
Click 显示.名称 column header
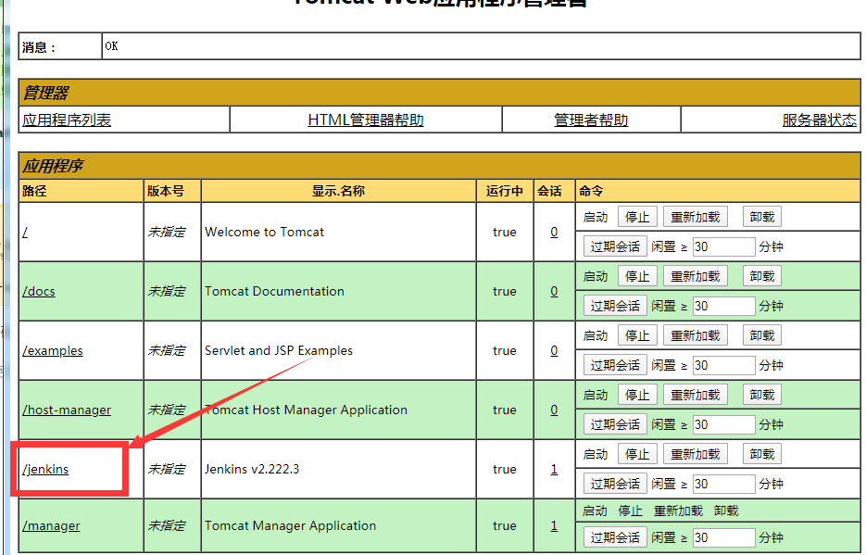click(339, 191)
